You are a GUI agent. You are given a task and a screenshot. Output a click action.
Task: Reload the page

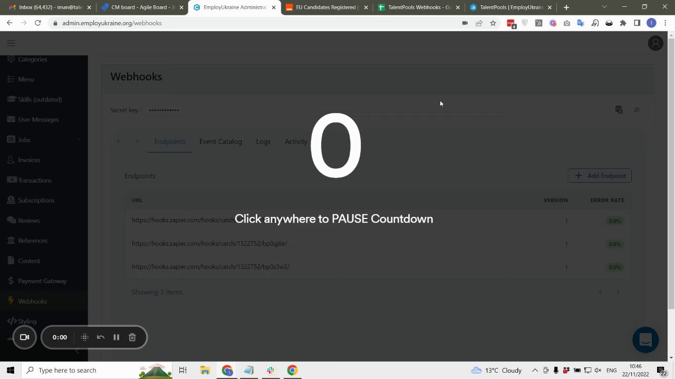38,23
